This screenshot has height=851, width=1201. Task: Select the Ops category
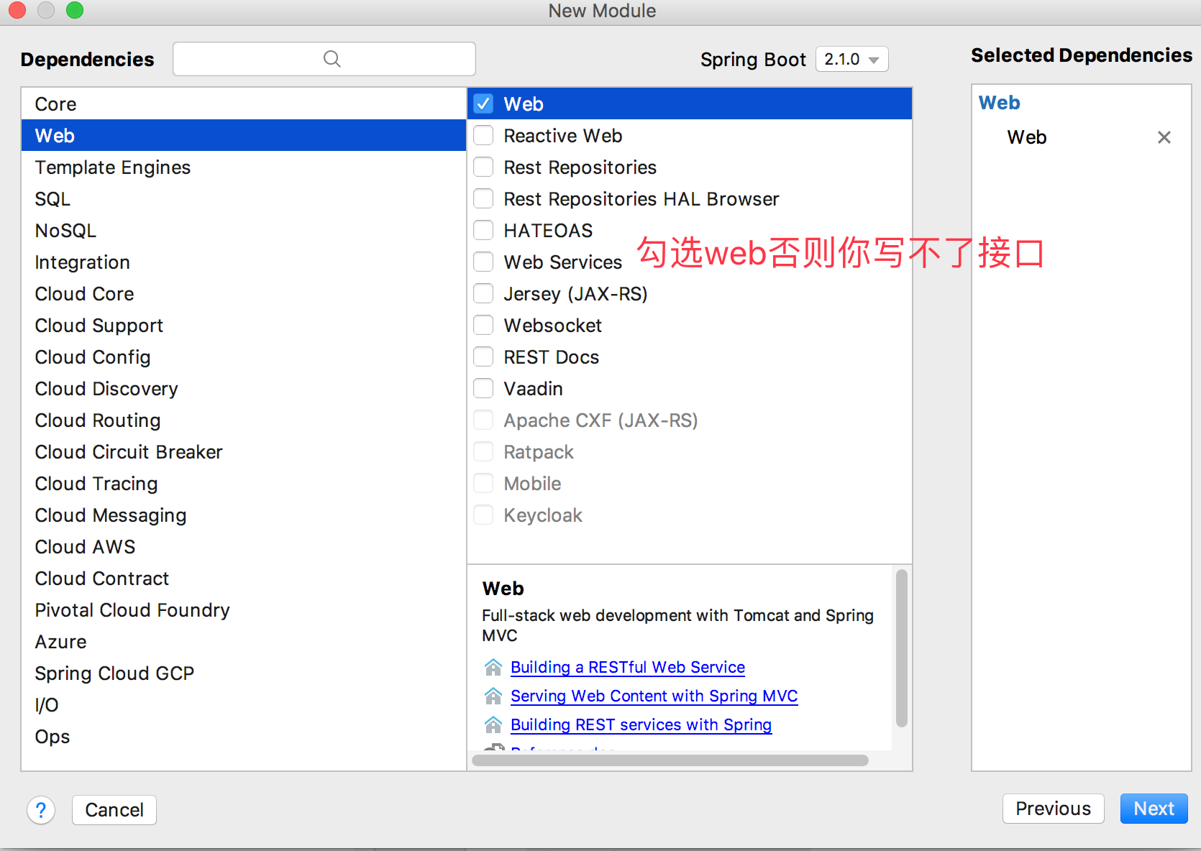(244, 737)
